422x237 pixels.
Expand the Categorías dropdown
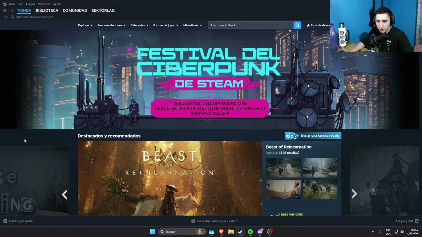tap(139, 25)
